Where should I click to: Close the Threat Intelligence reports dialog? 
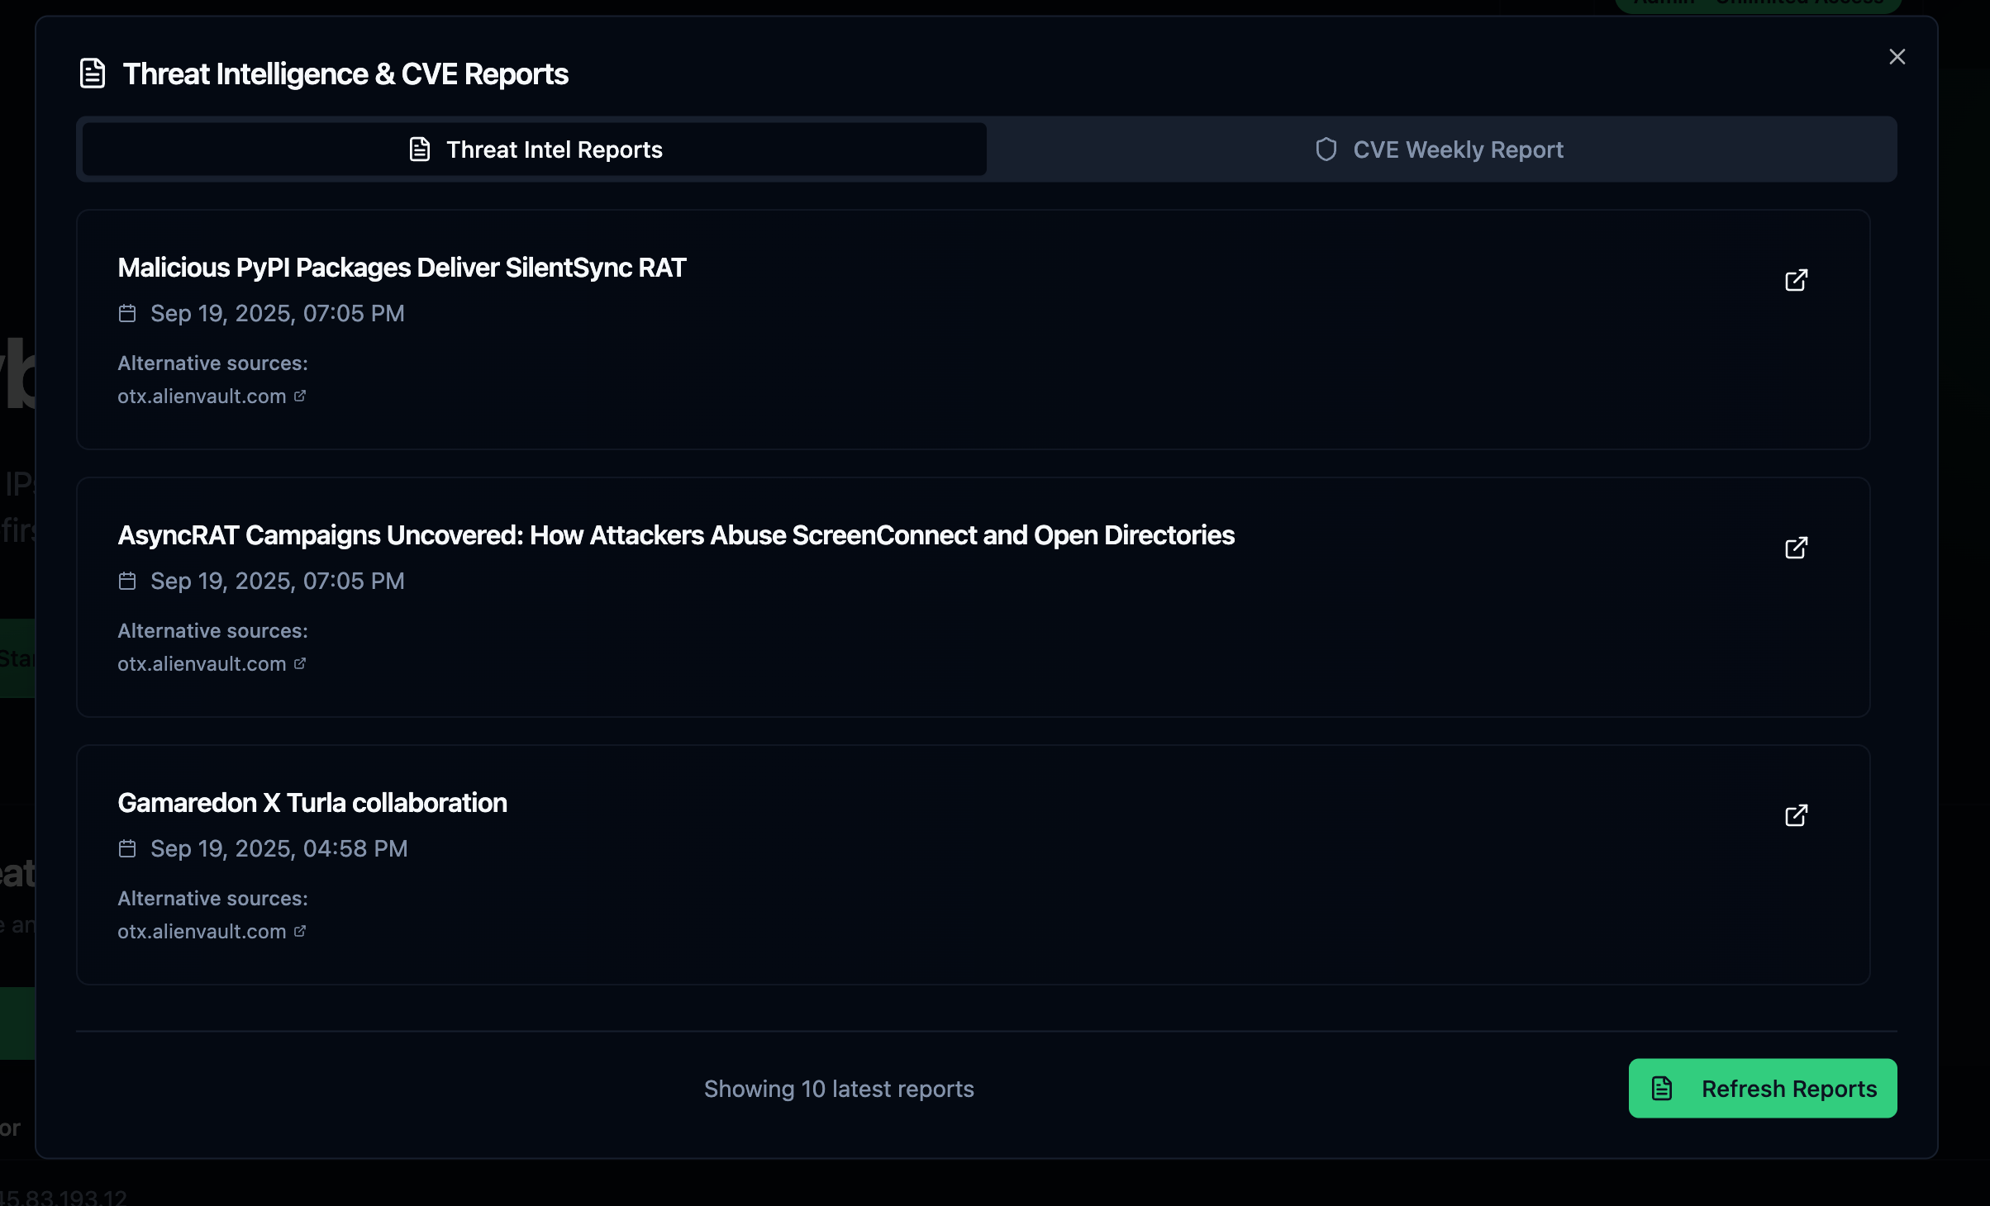point(1897,57)
